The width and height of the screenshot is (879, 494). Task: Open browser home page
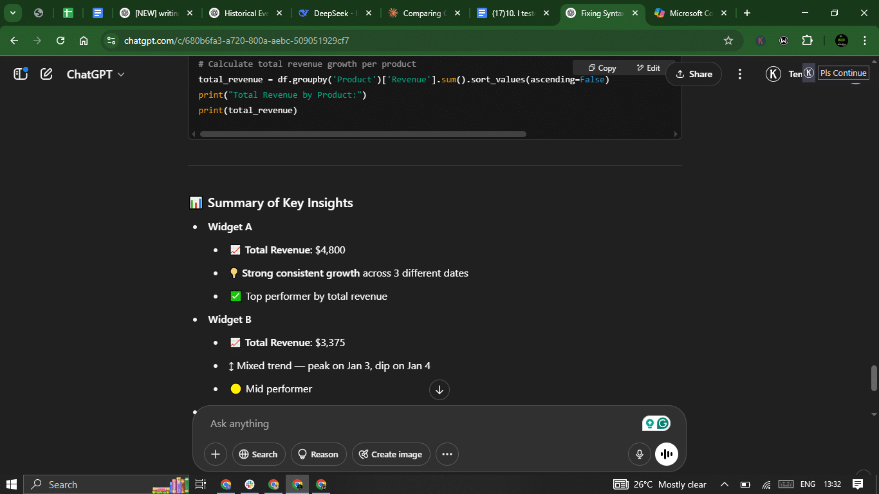click(84, 41)
